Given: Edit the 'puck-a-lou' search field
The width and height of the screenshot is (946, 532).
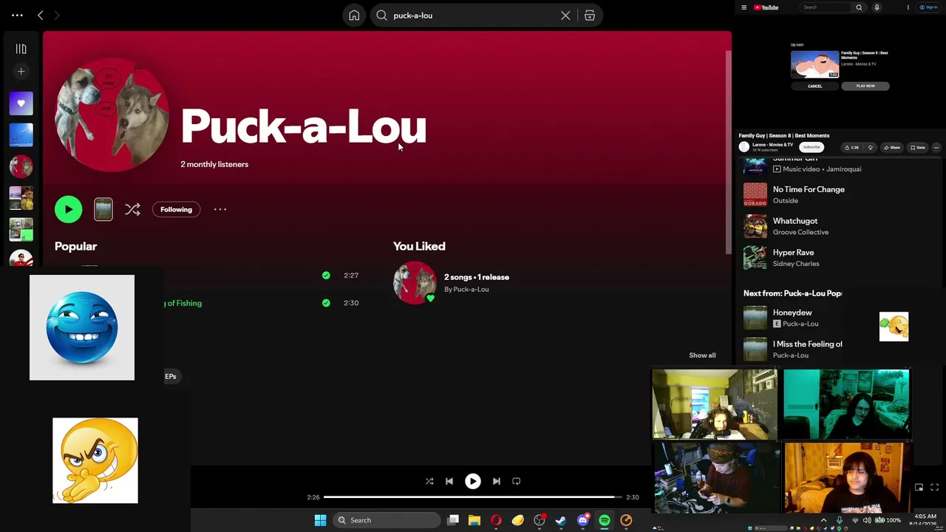Looking at the screenshot, I should point(473,16).
